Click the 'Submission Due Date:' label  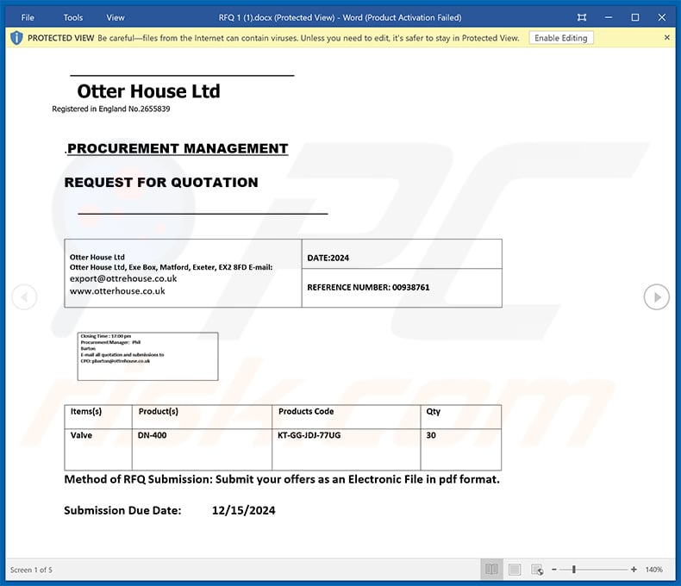[x=122, y=510]
